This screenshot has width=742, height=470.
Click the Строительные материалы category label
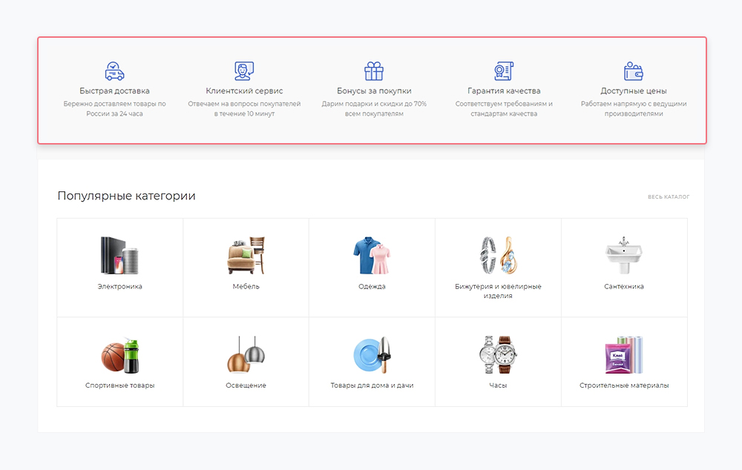point(624,385)
